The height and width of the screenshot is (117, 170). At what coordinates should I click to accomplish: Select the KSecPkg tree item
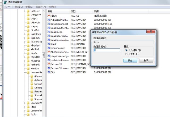pyautogui.click(x=36, y=61)
